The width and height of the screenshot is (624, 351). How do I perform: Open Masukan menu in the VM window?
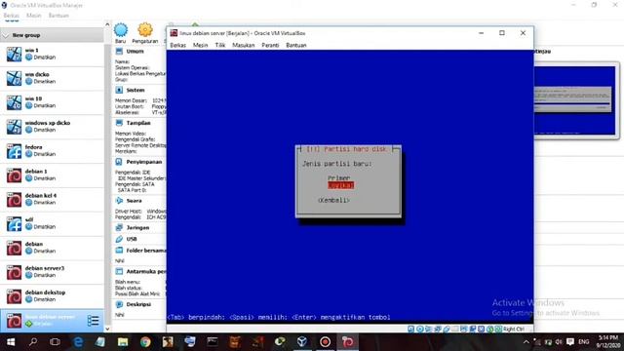pyautogui.click(x=243, y=45)
